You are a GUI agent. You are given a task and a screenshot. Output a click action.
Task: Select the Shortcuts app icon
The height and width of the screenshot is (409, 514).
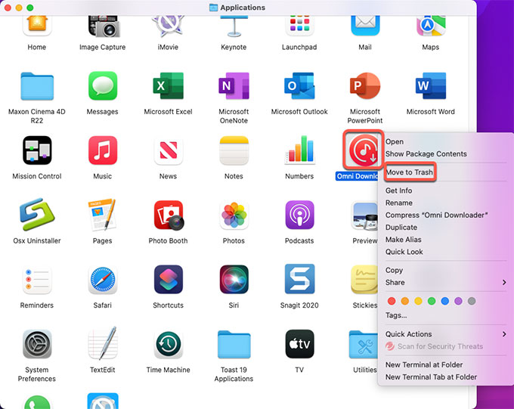coord(168,280)
